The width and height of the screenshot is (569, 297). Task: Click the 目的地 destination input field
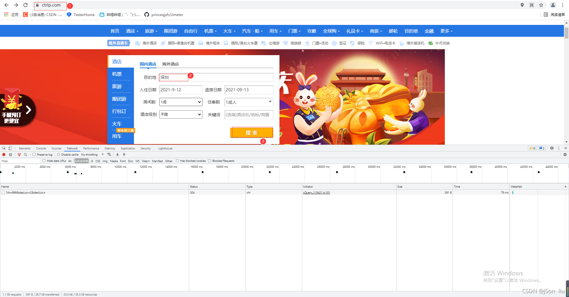[216, 77]
